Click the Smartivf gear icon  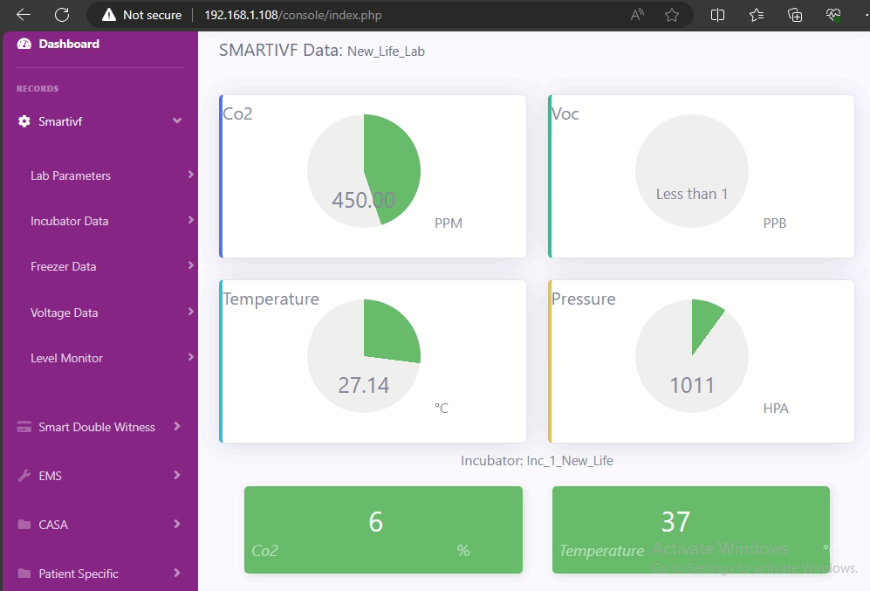point(24,121)
